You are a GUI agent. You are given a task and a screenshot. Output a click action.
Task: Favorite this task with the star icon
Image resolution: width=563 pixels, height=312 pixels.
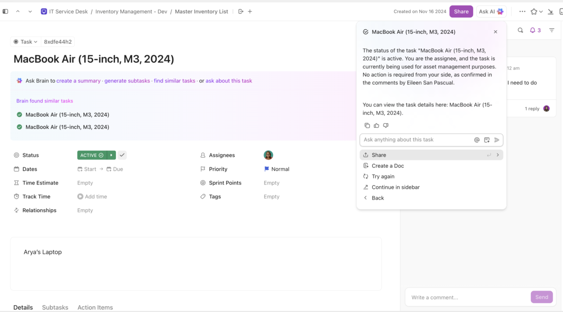[534, 12]
